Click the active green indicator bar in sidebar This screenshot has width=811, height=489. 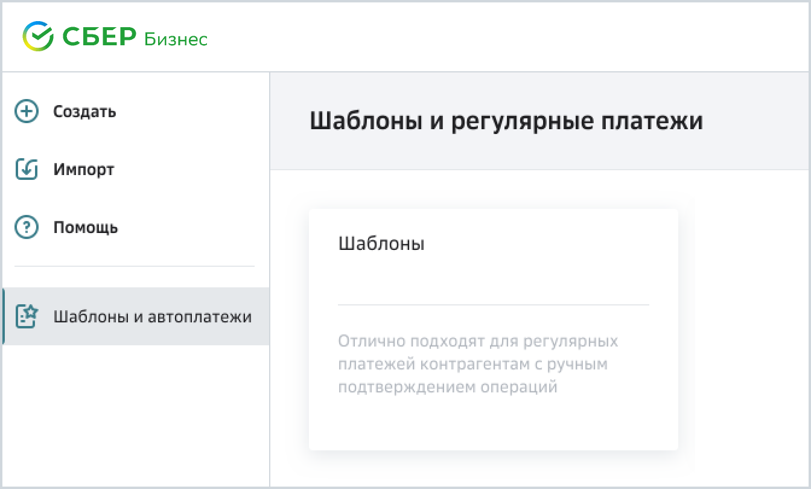(4, 316)
